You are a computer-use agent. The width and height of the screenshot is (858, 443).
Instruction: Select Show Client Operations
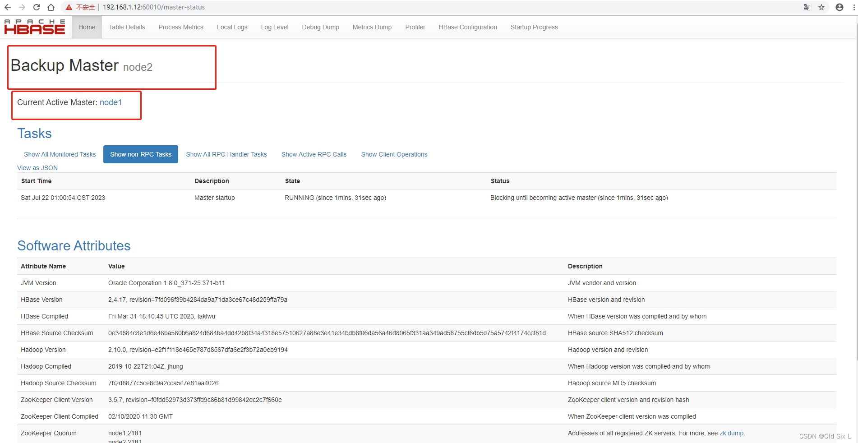pos(394,154)
